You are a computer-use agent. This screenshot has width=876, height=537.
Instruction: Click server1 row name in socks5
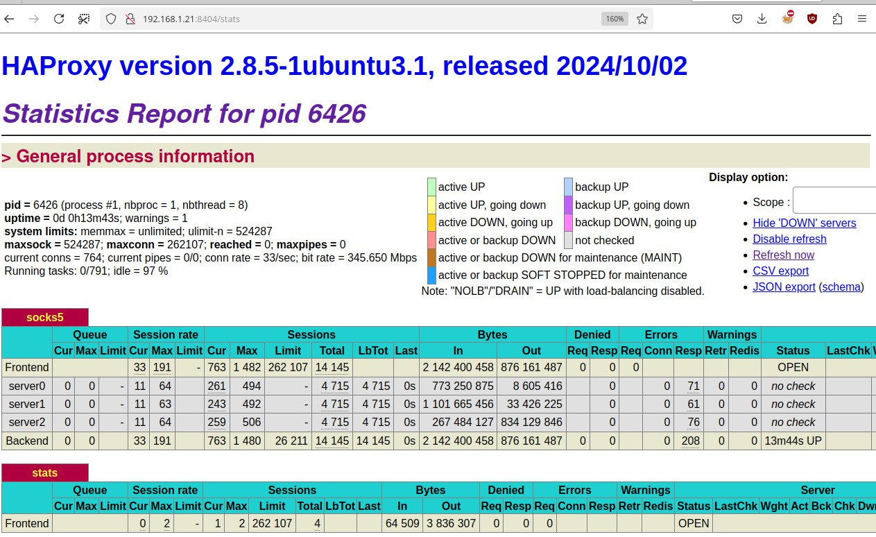coord(27,404)
